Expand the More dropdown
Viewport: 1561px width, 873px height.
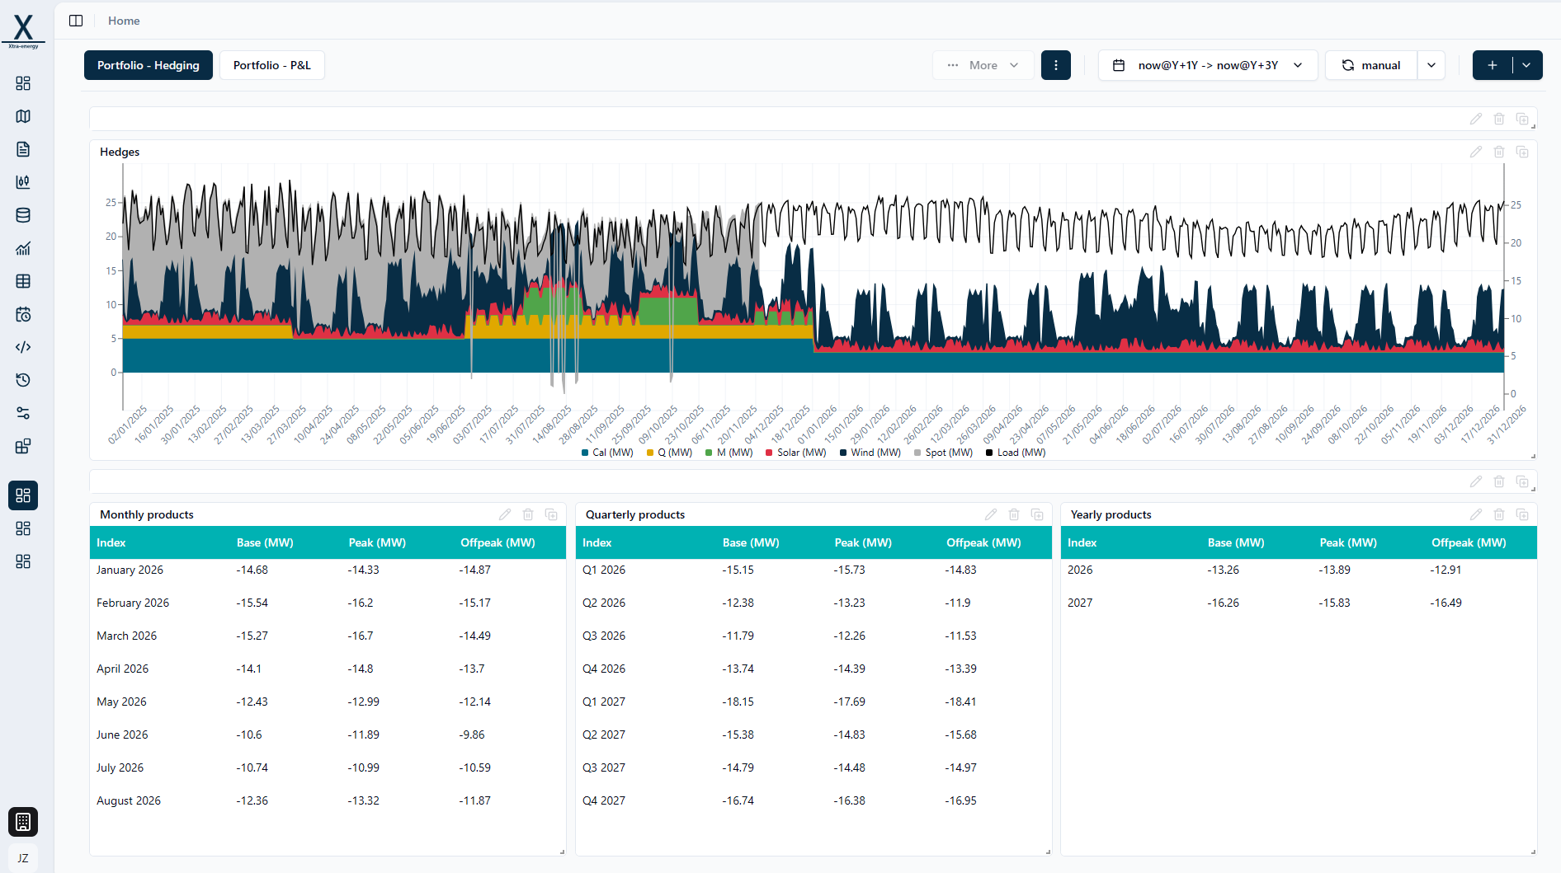pos(983,65)
